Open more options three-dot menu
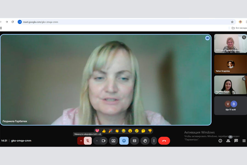 coord(154,141)
